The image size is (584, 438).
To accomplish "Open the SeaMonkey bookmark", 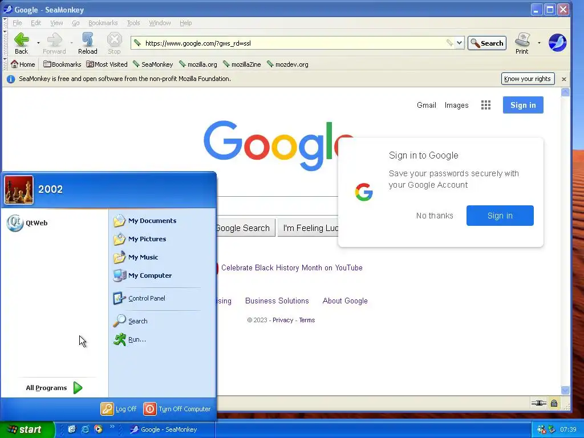I will 153,64.
